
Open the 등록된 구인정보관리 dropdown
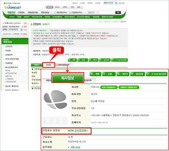coord(12,29)
